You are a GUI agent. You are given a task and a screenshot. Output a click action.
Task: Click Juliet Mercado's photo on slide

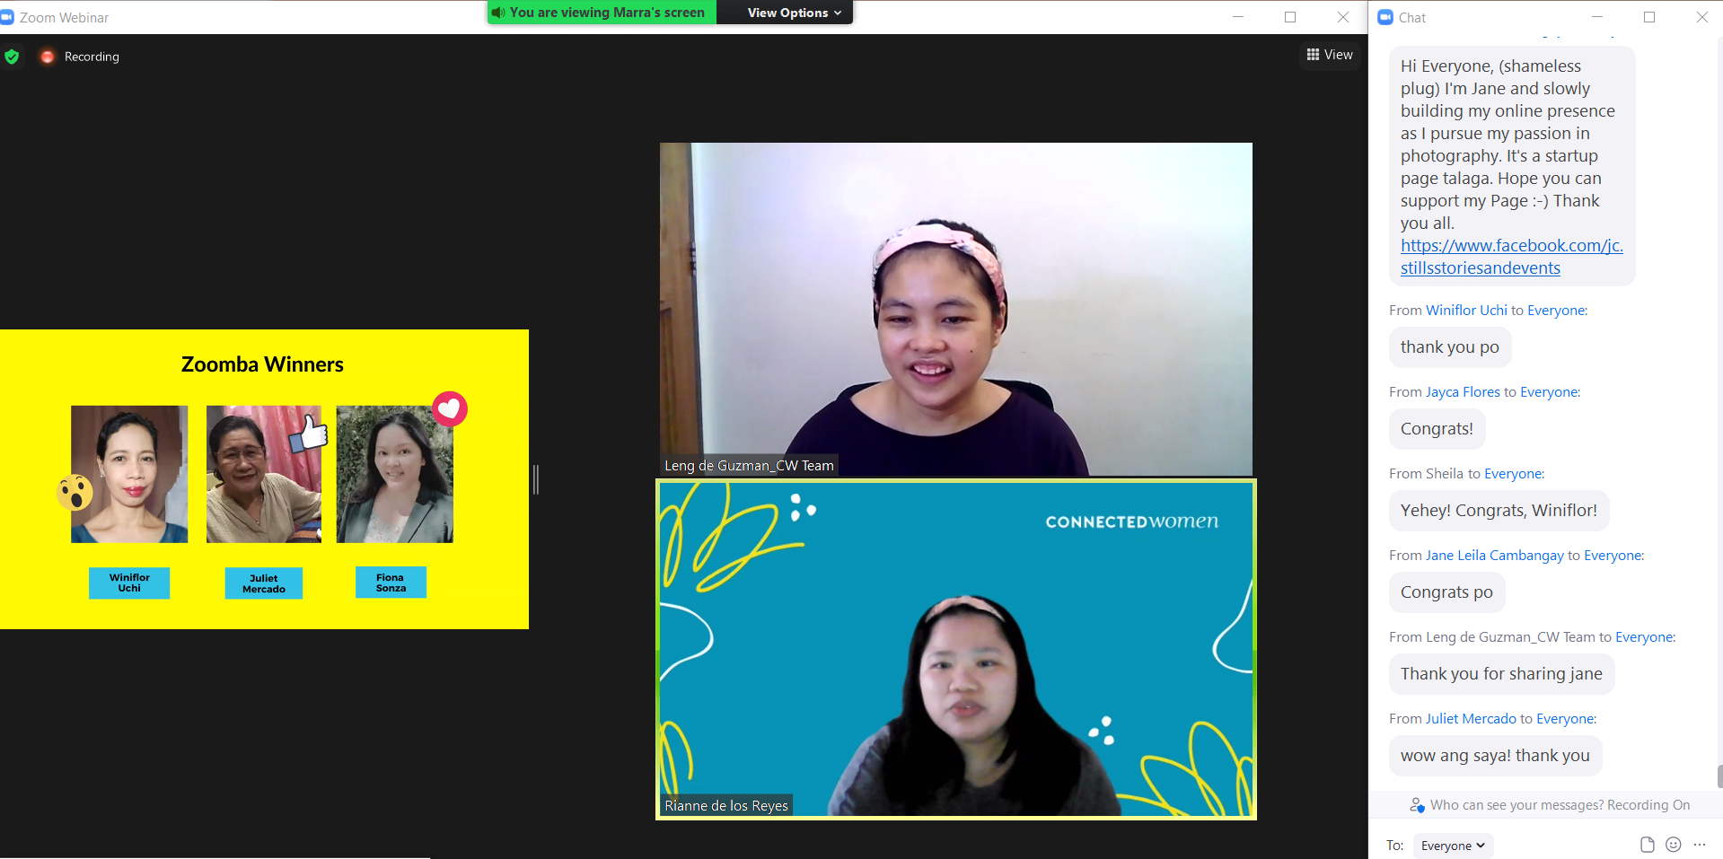click(x=264, y=474)
